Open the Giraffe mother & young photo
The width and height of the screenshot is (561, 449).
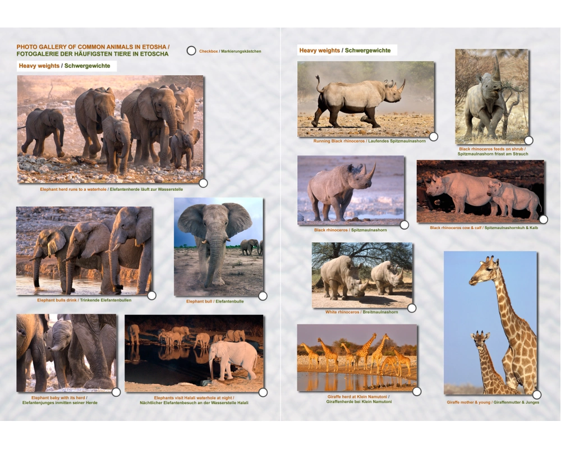pos(490,323)
